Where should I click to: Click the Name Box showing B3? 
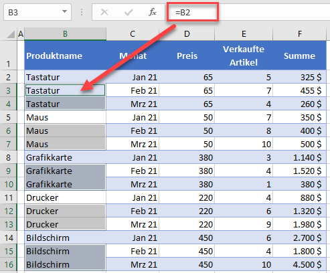[37, 12]
